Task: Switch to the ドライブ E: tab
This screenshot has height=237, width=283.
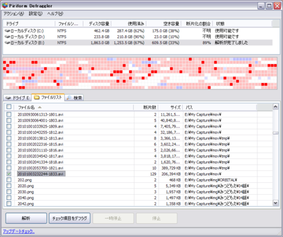Action: pos(17,98)
